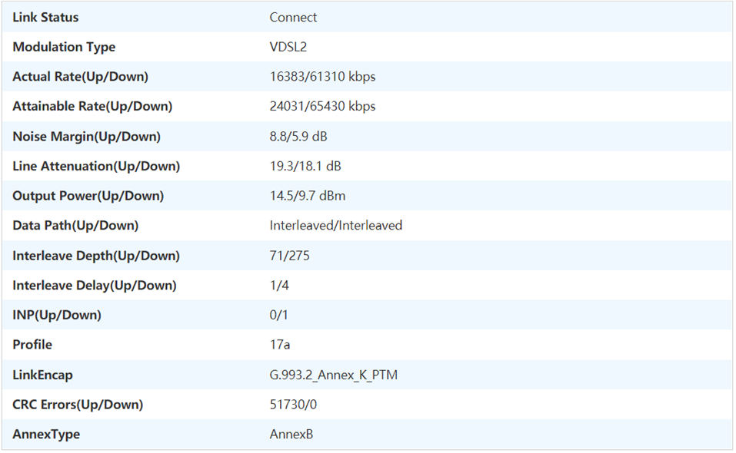Click the Noise Margin(Up/Down) label

click(86, 136)
